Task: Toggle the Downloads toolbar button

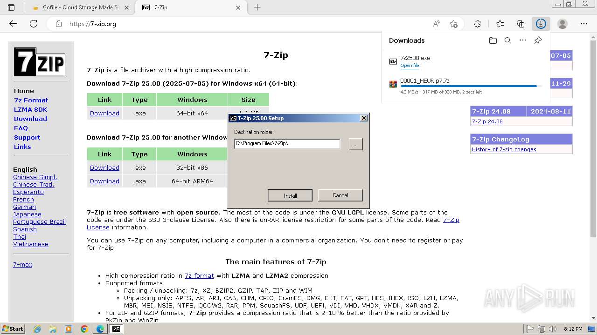Action: point(541,24)
